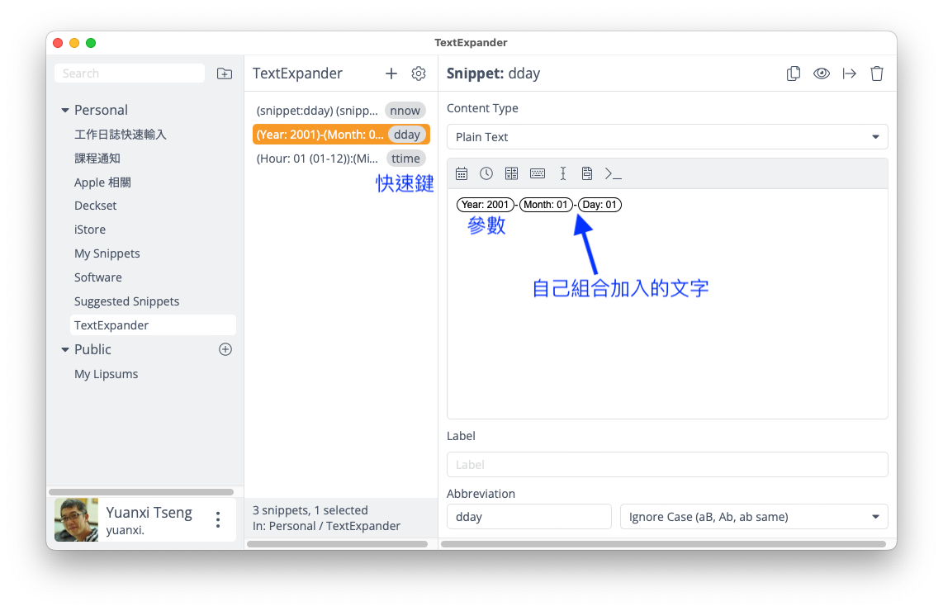
Task: Click the editor pane horizontal scrollbar
Action: 664,544
